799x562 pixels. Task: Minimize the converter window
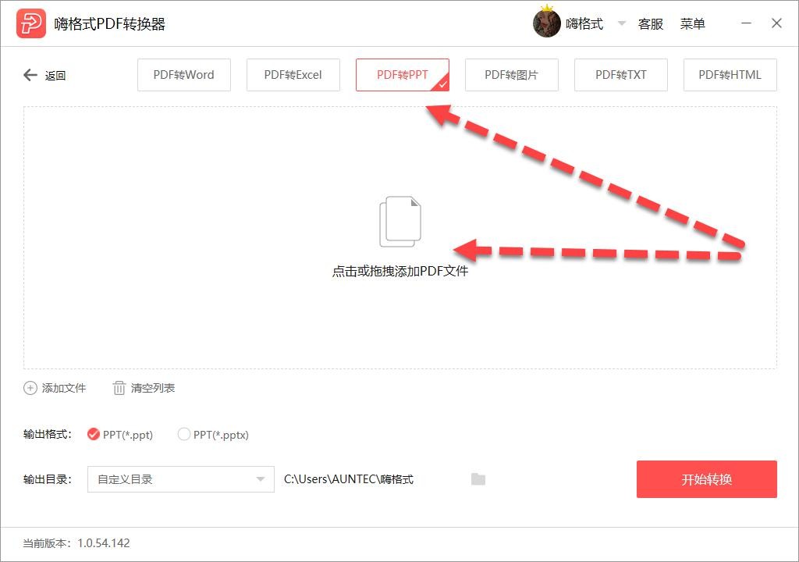click(x=746, y=23)
